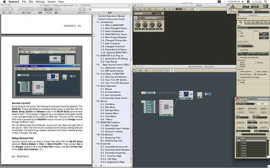The width and height of the screenshot is (270, 168).
Task: Select snapshot A button on My DIY Struct
Action: 135,18
